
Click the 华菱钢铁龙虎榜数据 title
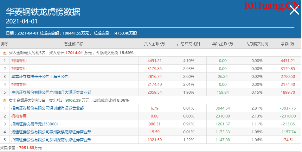pos(43,12)
